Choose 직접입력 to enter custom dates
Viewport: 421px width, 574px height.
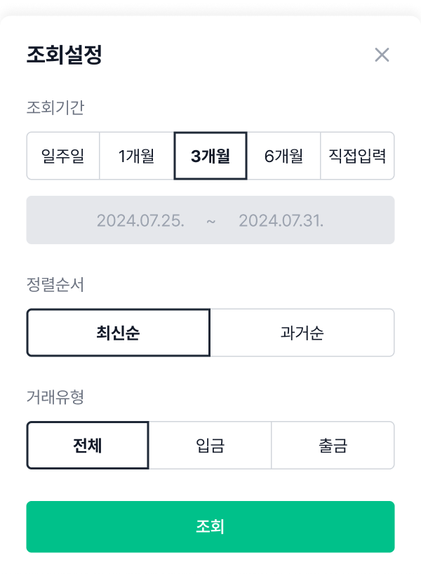[x=357, y=156]
